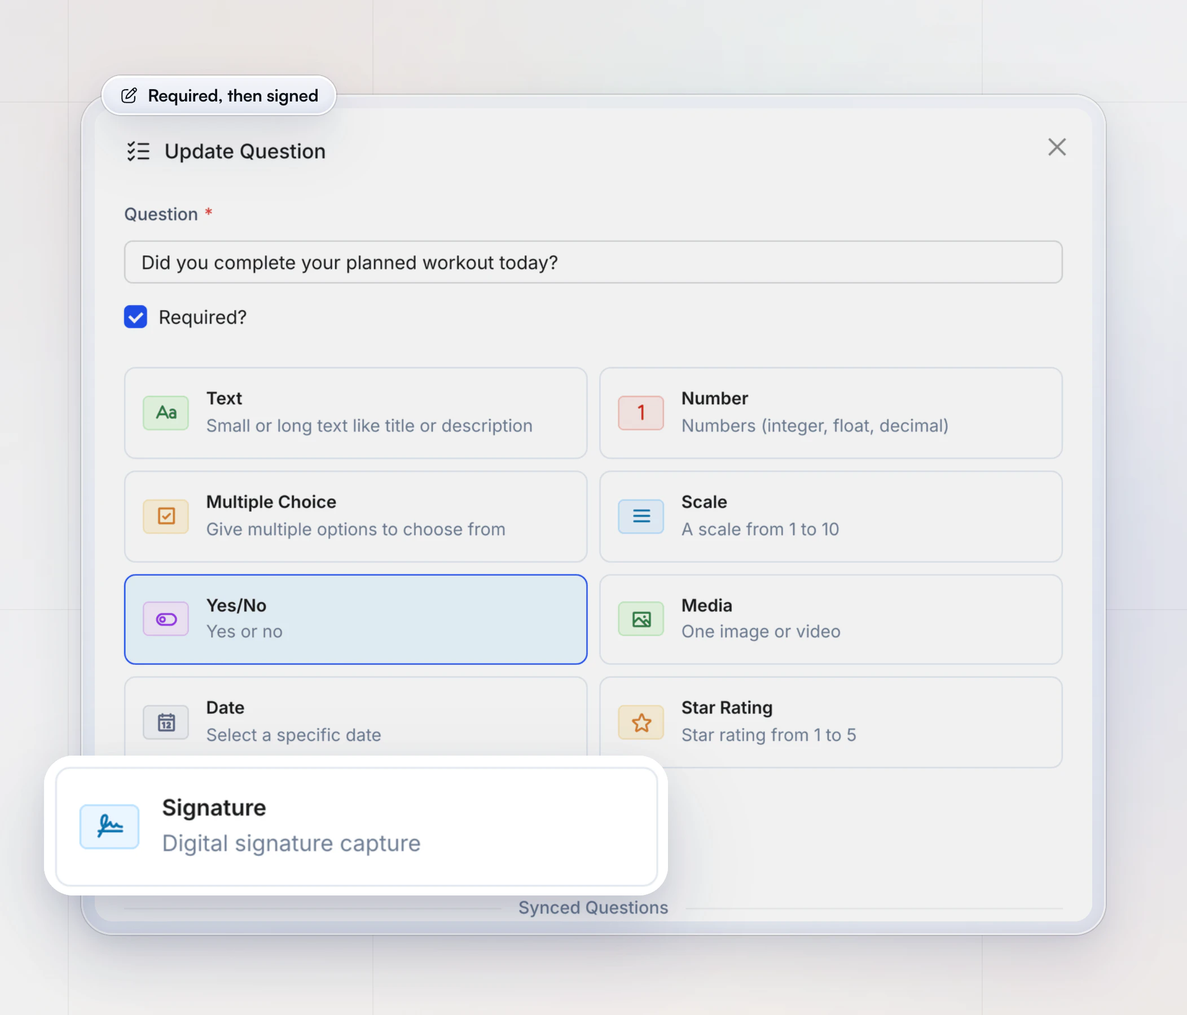Click 'Digital signature capture' description
Screen dimensions: 1187x1015
(x=291, y=843)
